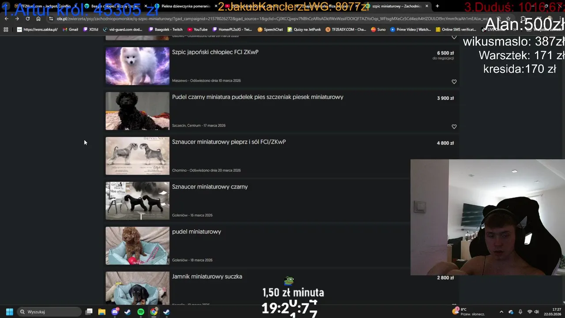This screenshot has height=318, width=565.
Task: Favorite the Pudel czarny miniatura listing
Action: click(454, 127)
